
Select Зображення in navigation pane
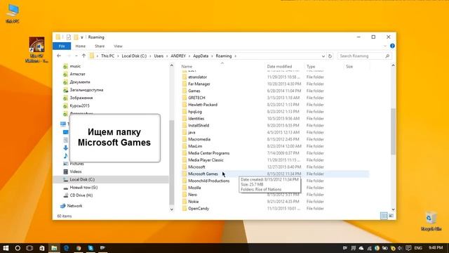81,98
